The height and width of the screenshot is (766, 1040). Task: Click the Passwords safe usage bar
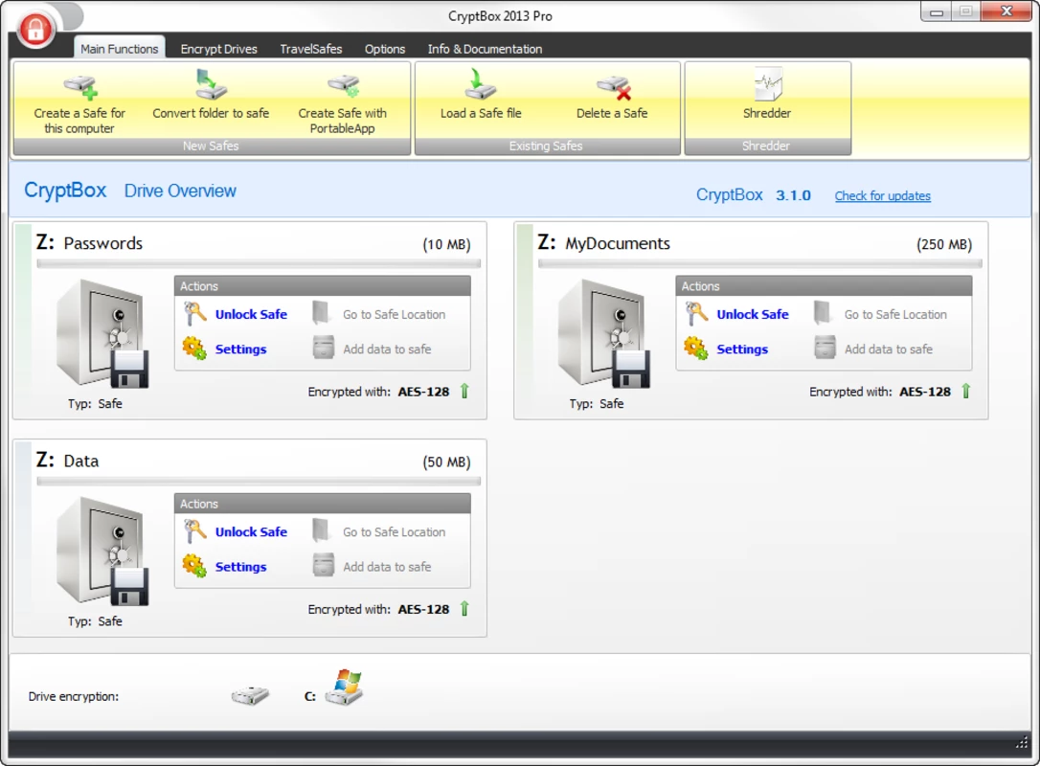coord(259,264)
